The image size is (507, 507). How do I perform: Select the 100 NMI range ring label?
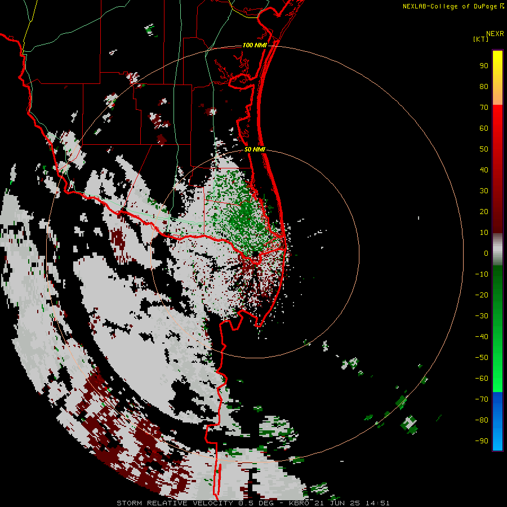click(255, 45)
